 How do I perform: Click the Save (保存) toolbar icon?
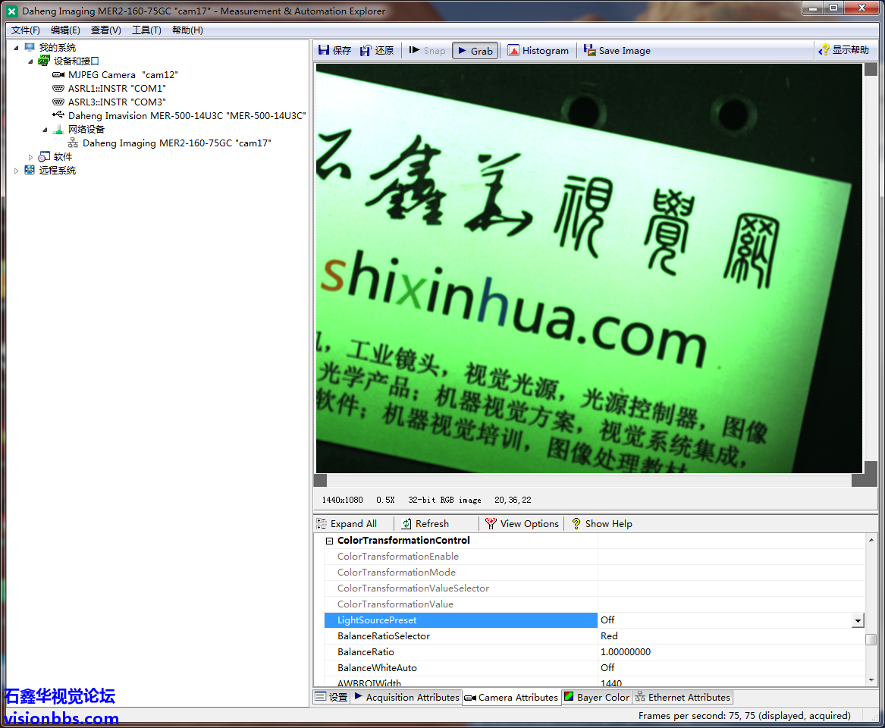(325, 51)
